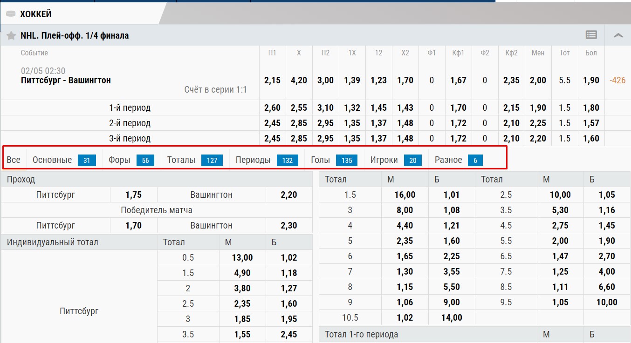Select Питтсбург match winner 1,70
The image size is (631, 343).
(134, 225)
